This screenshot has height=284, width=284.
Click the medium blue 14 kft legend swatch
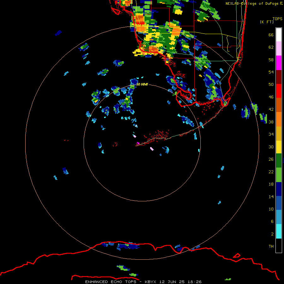point(279,203)
